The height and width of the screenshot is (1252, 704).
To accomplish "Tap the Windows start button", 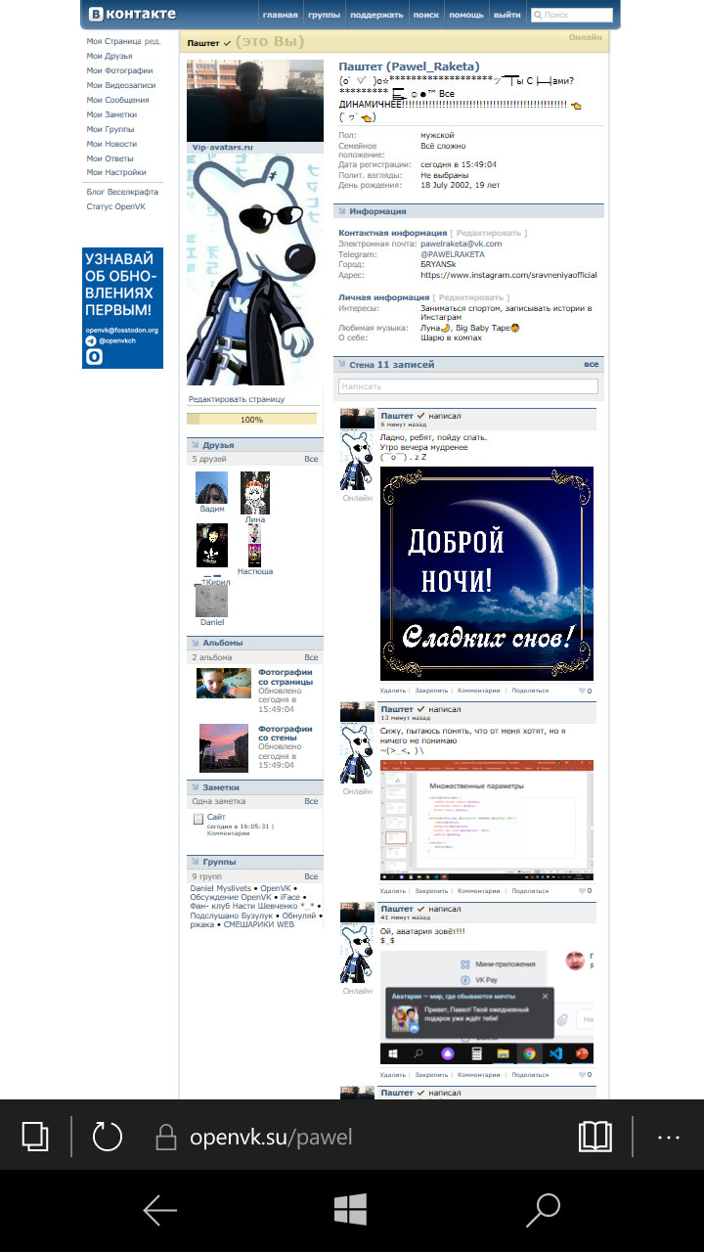I will click(350, 1210).
